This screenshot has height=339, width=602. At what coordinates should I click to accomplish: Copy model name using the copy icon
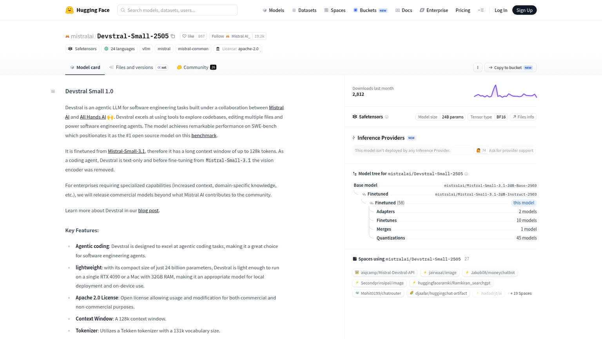[173, 36]
